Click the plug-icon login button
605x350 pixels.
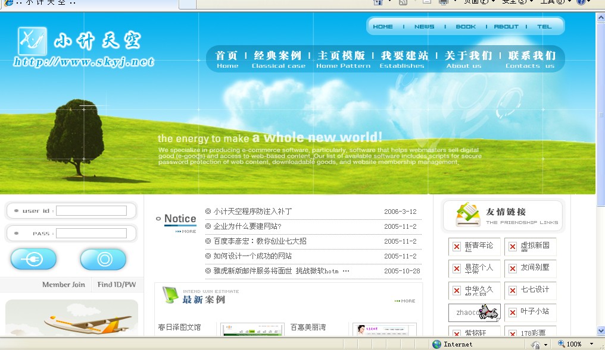point(33,259)
